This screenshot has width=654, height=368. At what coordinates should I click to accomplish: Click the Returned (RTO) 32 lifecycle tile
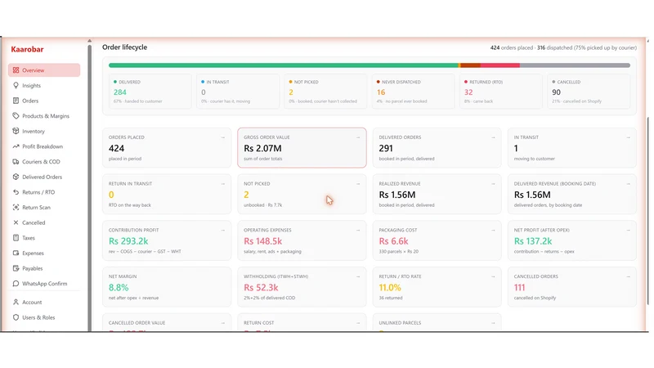click(x=501, y=92)
